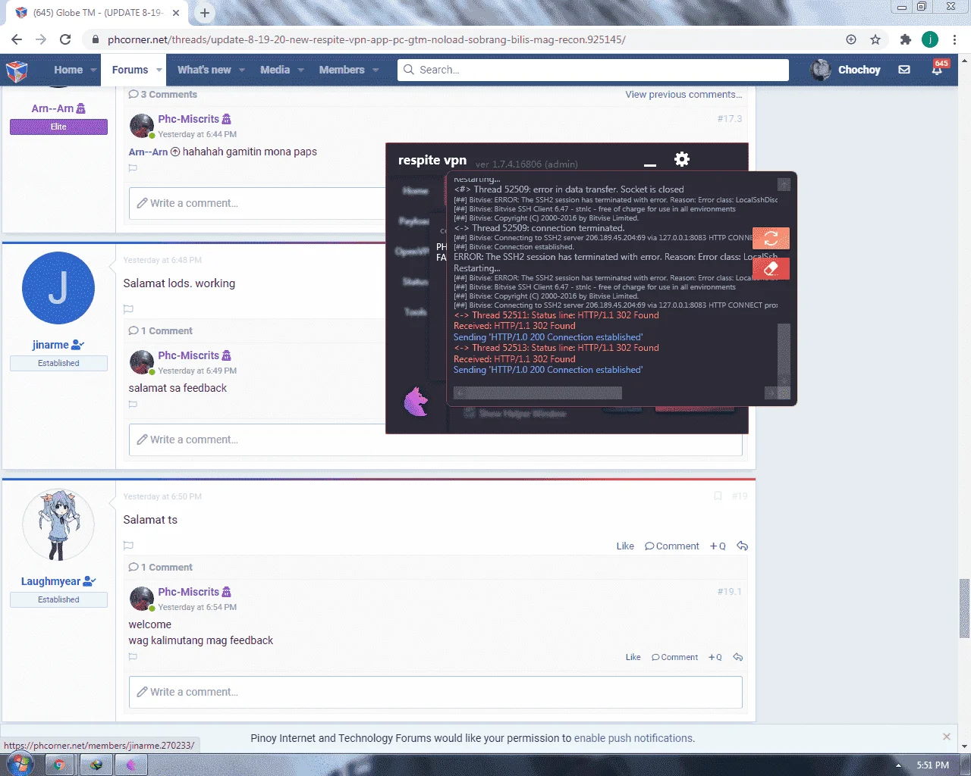Viewport: 971px width, 776px height.
Task: Go back to the previous page
Action: 17,39
